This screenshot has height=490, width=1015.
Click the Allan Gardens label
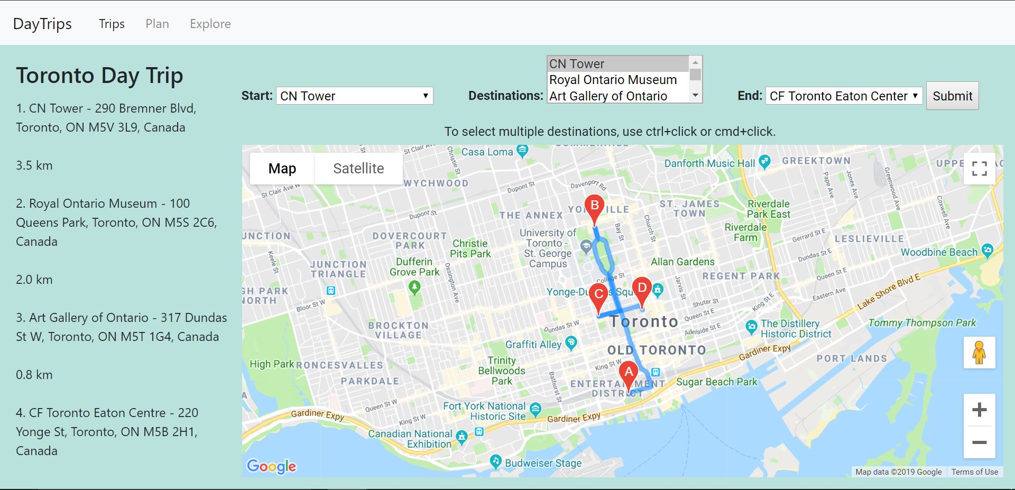tap(682, 262)
